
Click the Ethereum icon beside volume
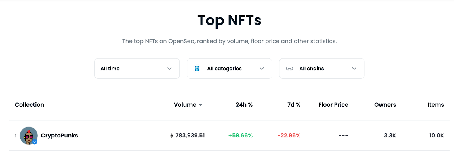coord(171,136)
